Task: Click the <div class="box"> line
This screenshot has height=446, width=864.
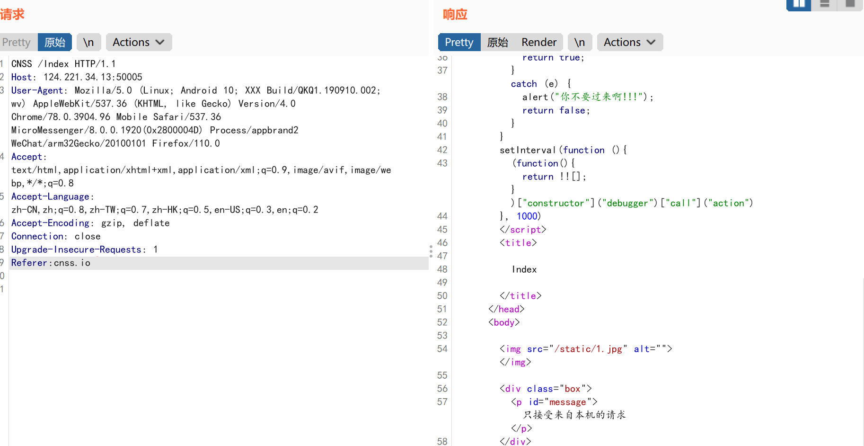Action: coord(546,389)
